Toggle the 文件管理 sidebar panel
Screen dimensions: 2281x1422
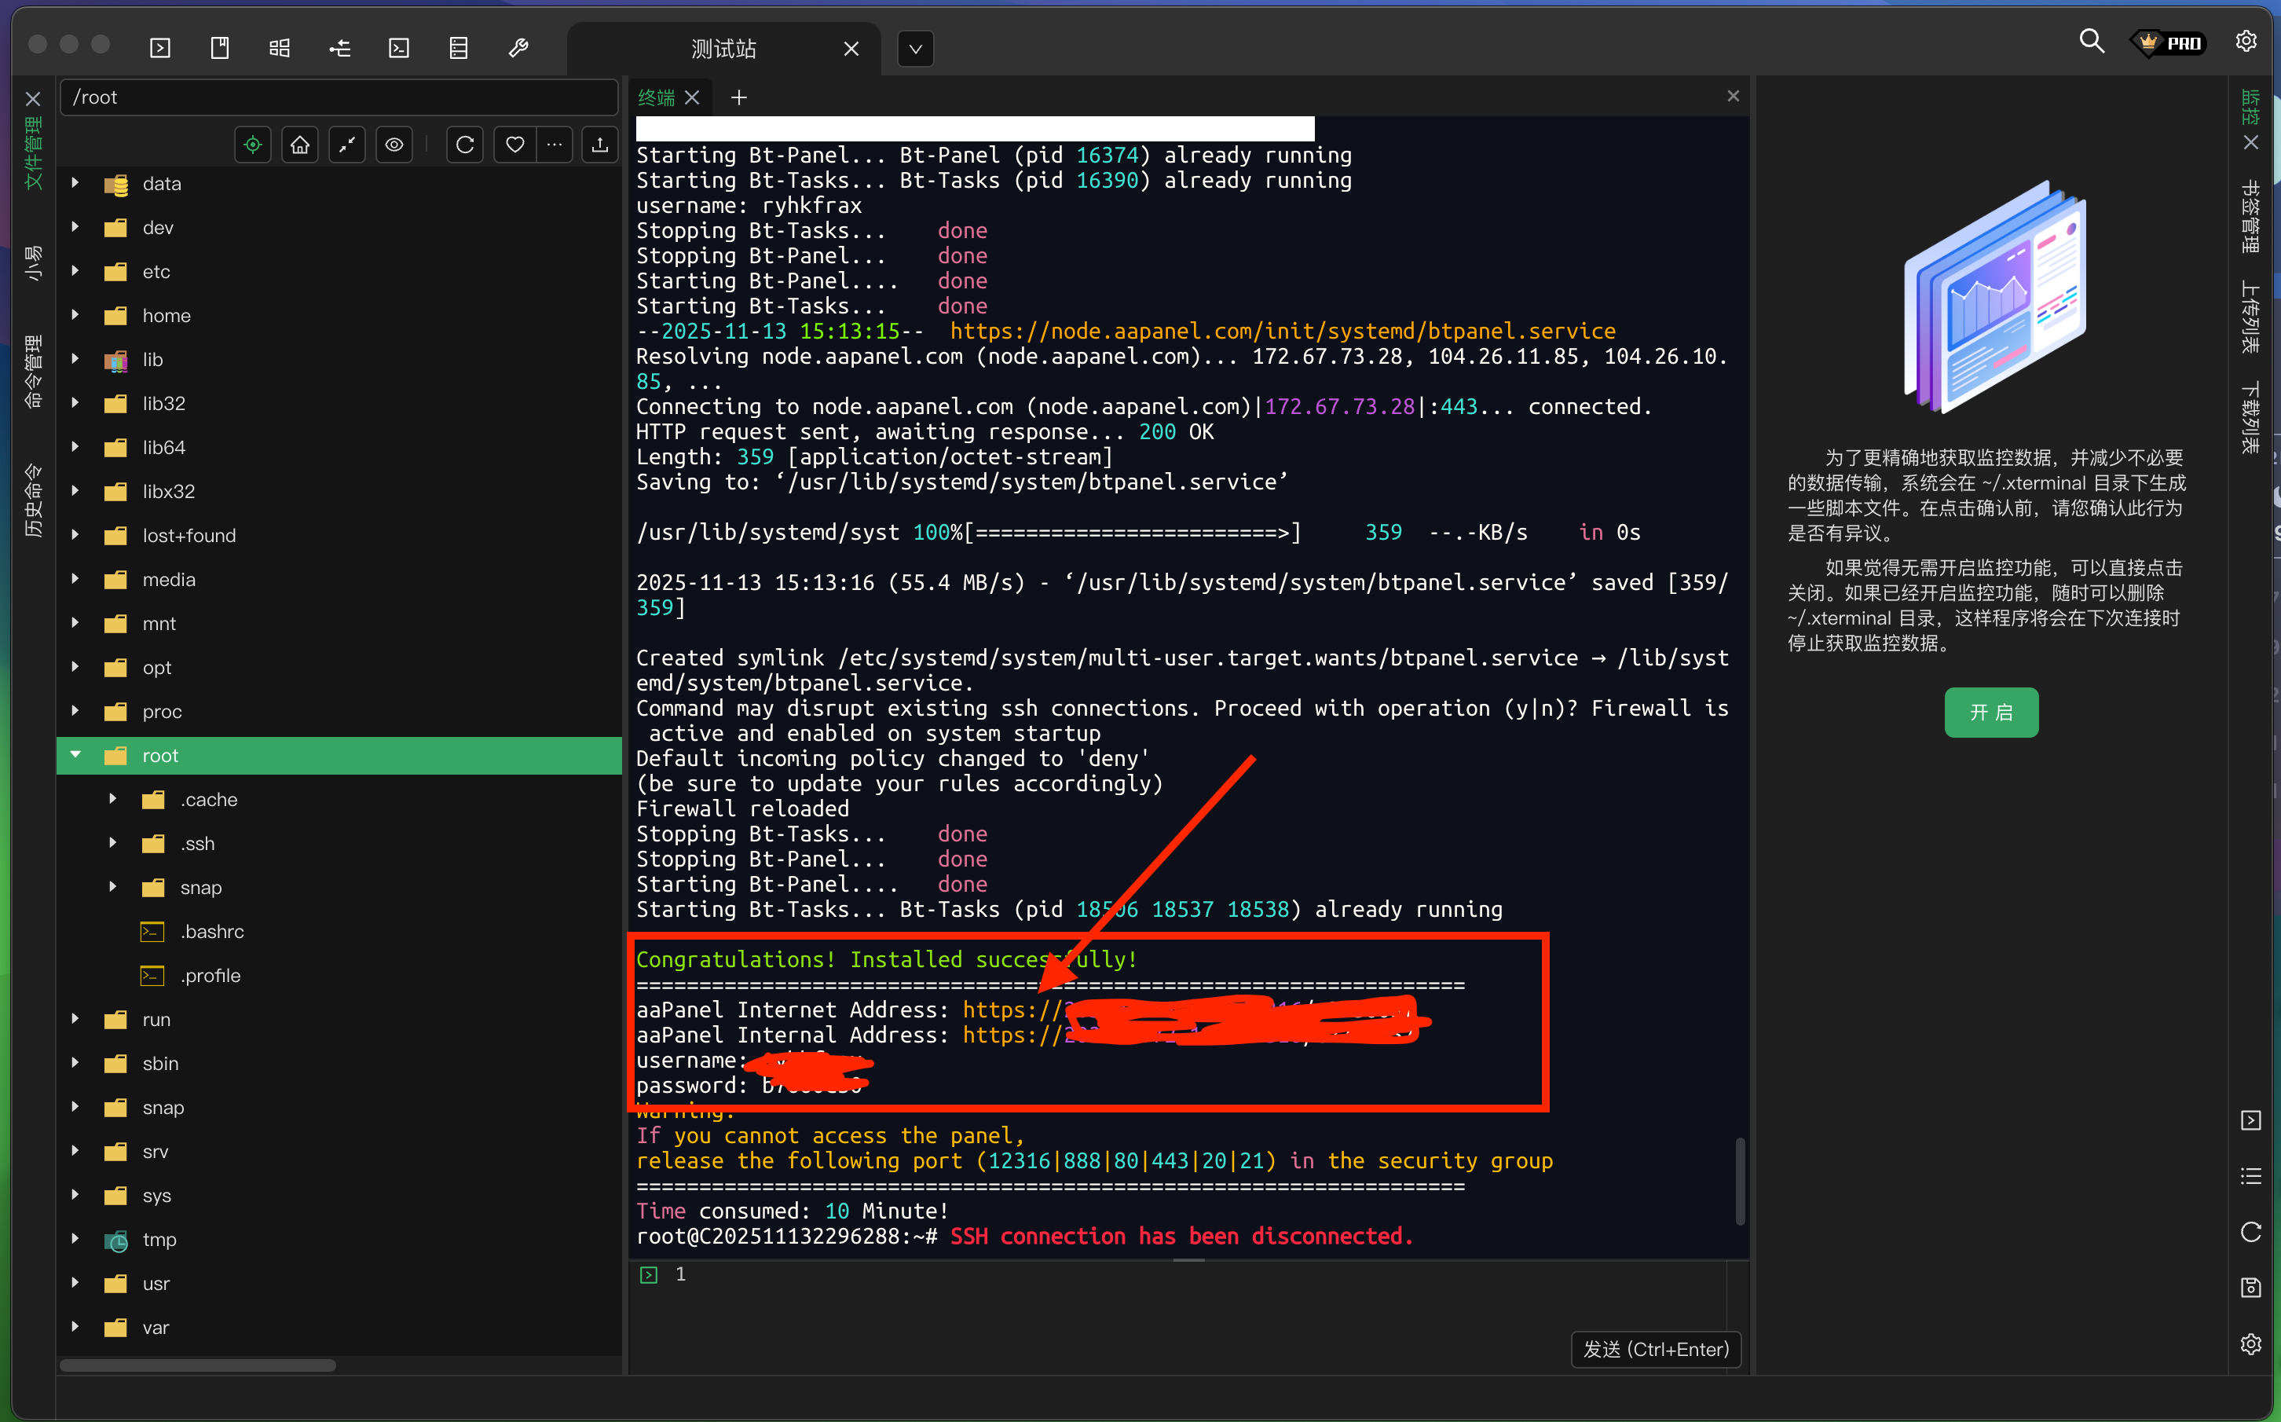(33, 152)
